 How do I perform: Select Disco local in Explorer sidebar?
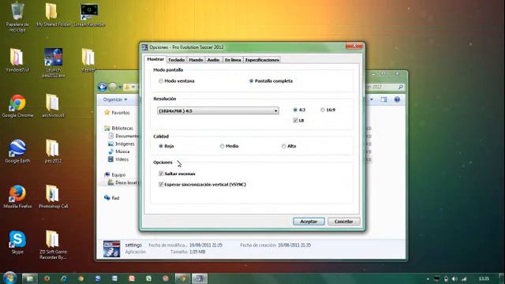pos(122,182)
